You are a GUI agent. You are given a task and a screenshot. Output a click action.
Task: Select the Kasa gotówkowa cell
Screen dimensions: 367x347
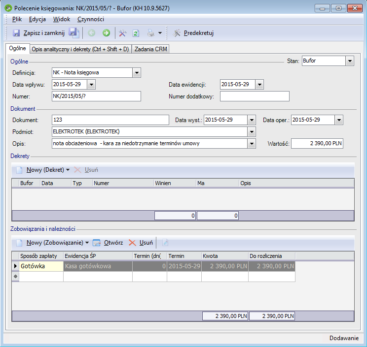pos(98,266)
